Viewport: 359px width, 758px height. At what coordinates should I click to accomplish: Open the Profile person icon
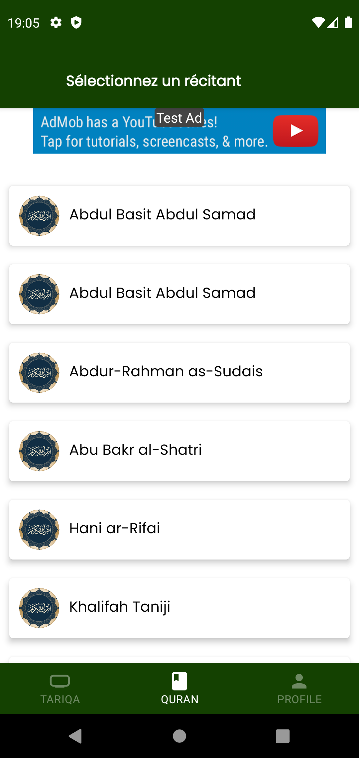pyautogui.click(x=299, y=681)
